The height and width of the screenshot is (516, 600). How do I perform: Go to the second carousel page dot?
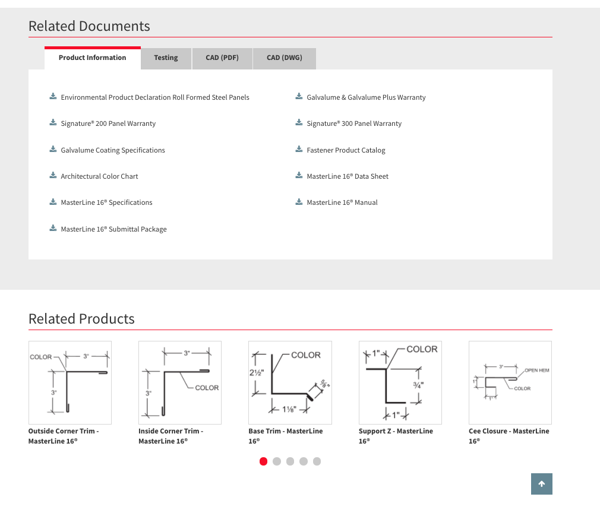[277, 461]
